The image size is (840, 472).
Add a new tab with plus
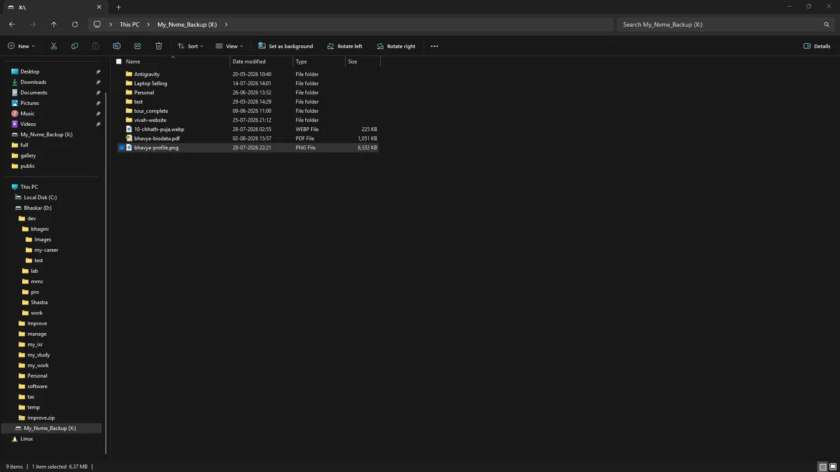pyautogui.click(x=119, y=7)
